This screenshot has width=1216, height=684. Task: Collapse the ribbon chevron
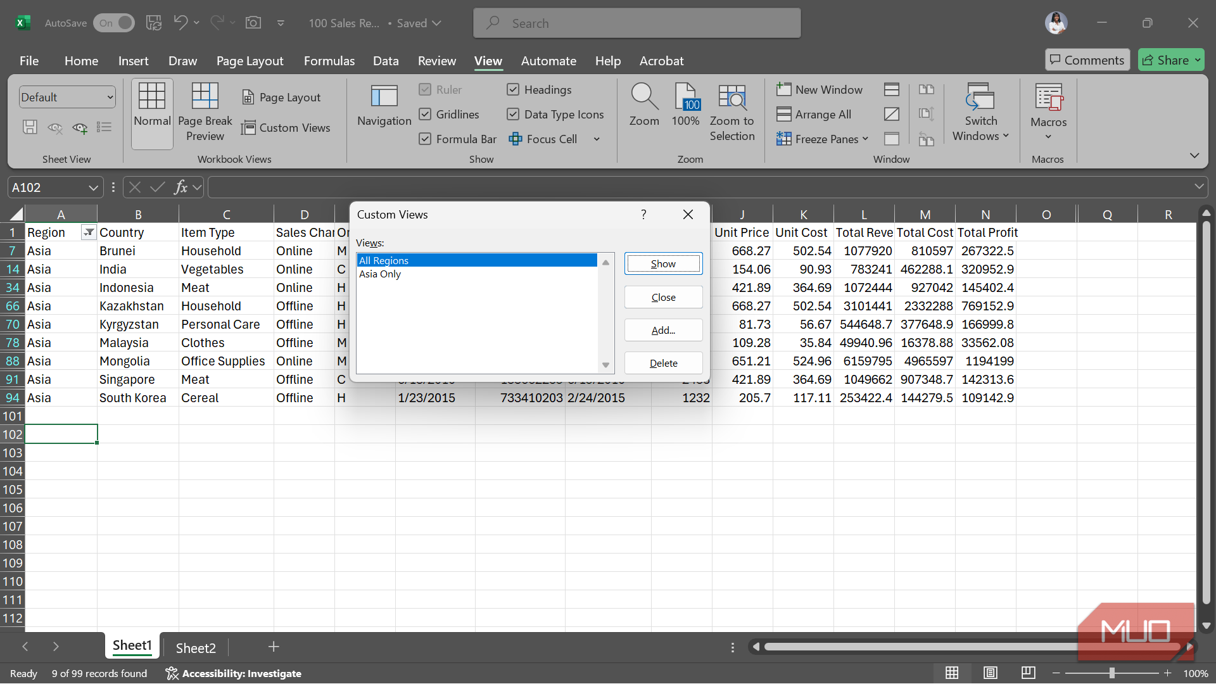tap(1194, 155)
